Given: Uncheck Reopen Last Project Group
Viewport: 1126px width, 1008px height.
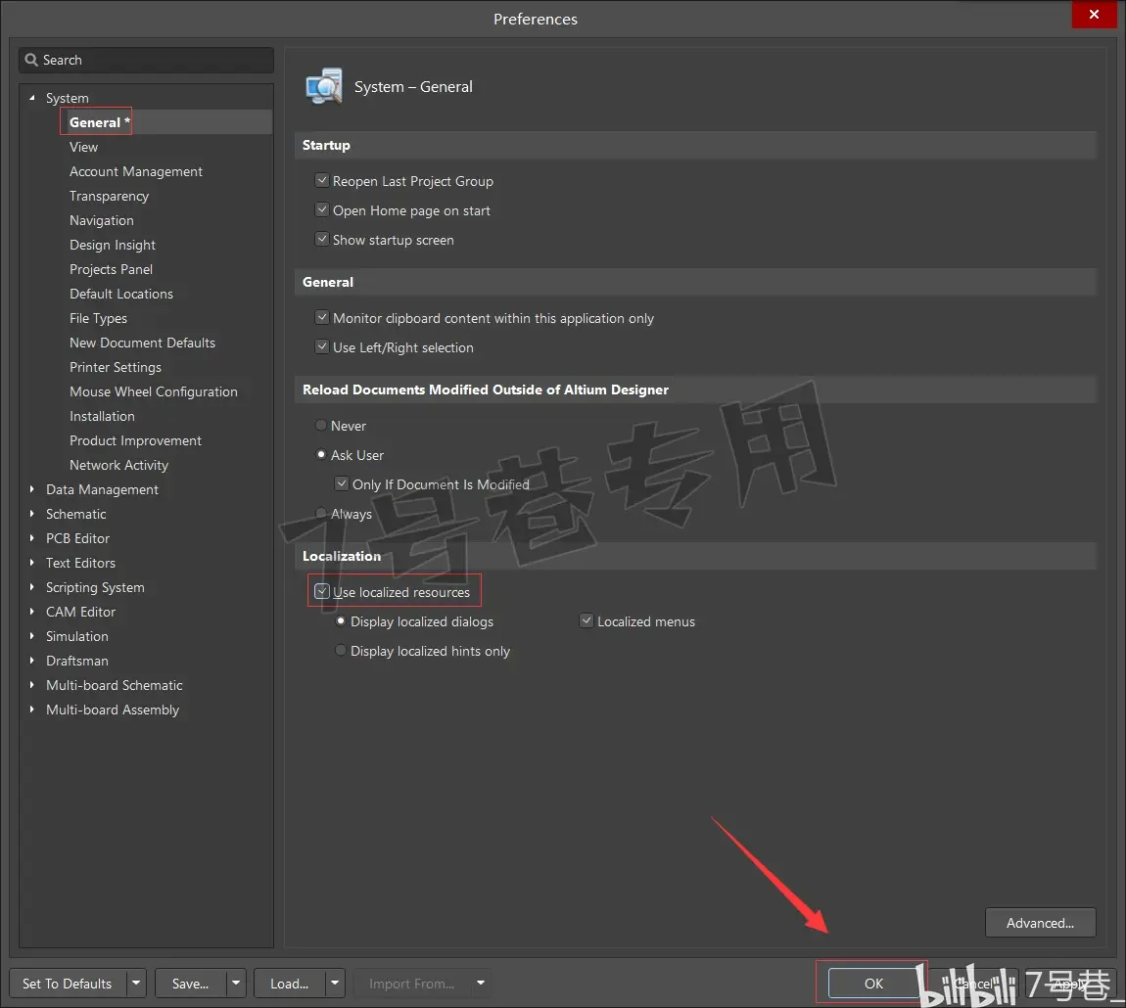Looking at the screenshot, I should [322, 181].
